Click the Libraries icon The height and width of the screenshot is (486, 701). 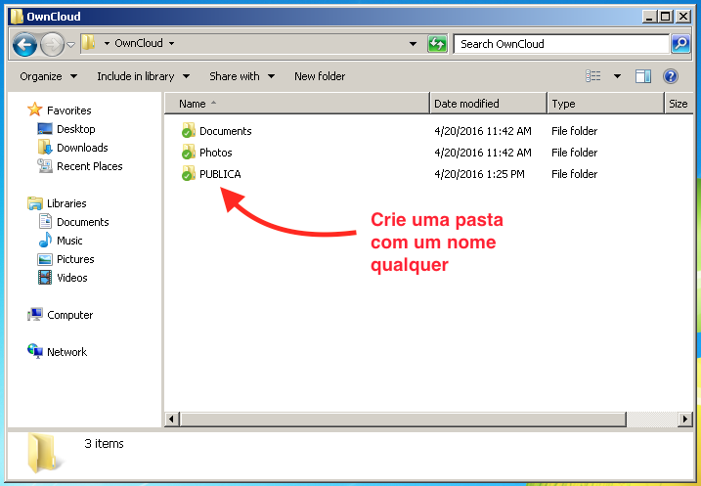pos(35,203)
